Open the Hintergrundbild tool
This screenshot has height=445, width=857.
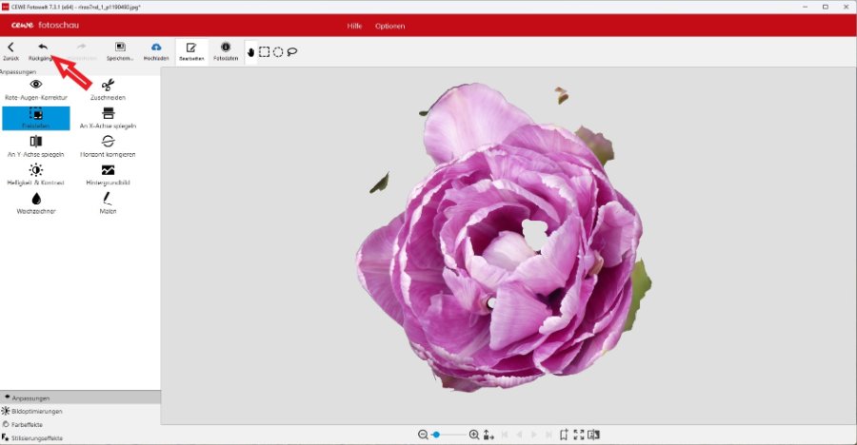click(x=108, y=174)
